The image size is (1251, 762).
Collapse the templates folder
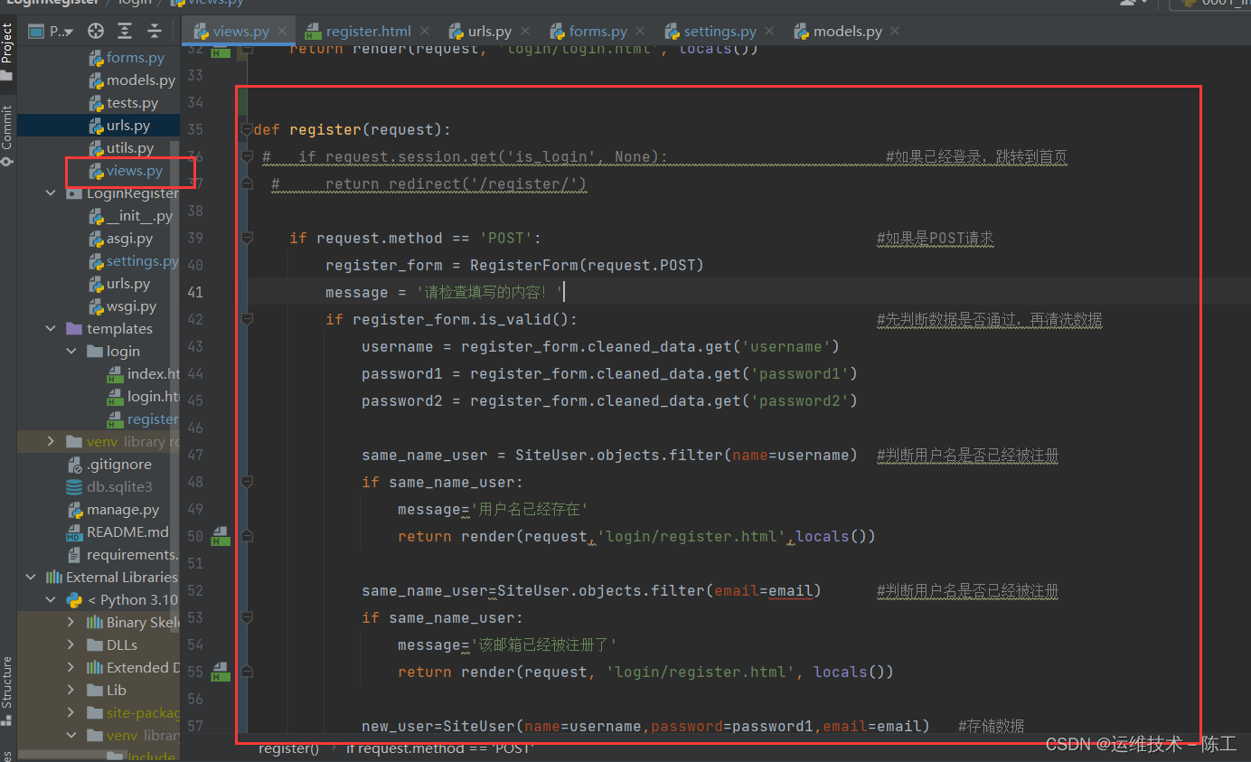click(51, 329)
